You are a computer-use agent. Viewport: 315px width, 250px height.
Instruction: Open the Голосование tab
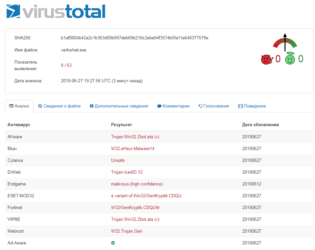(x=214, y=106)
